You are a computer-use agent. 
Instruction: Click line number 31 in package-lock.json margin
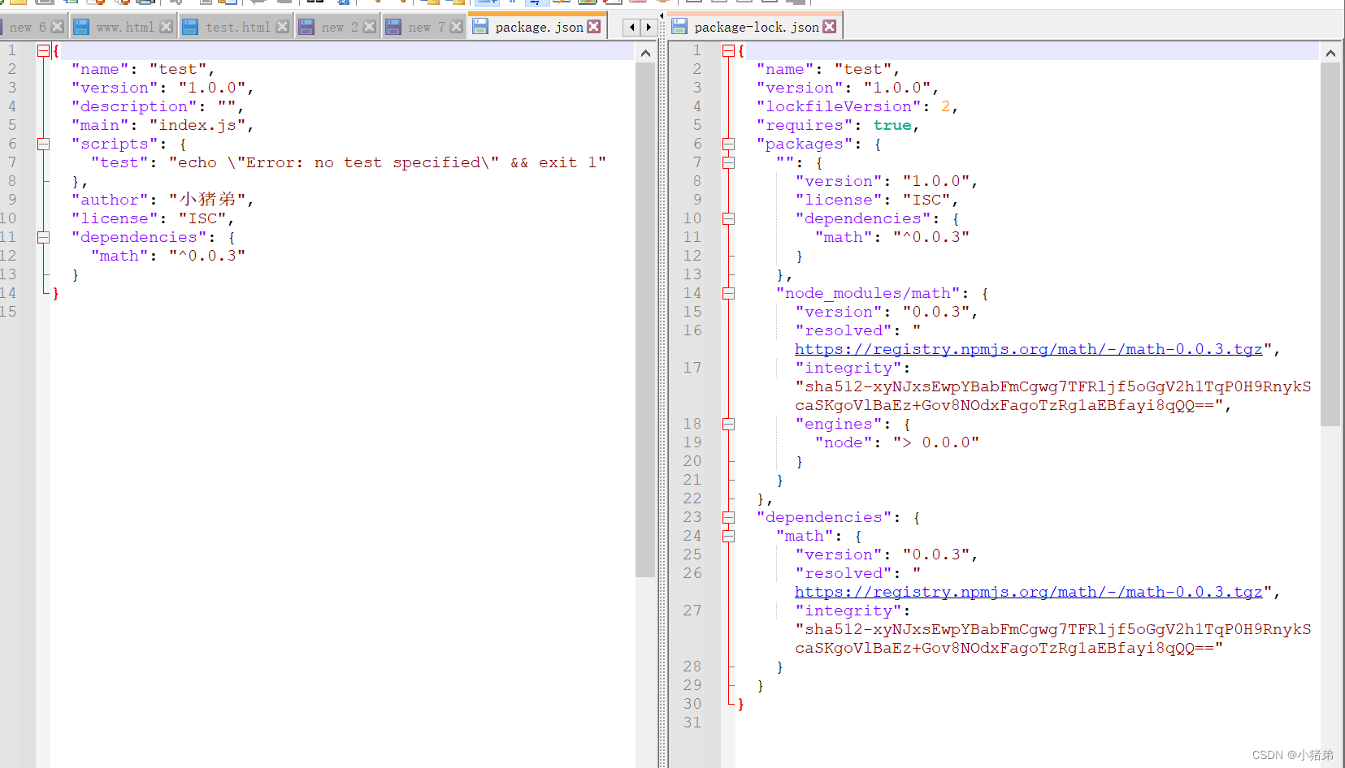tap(692, 723)
